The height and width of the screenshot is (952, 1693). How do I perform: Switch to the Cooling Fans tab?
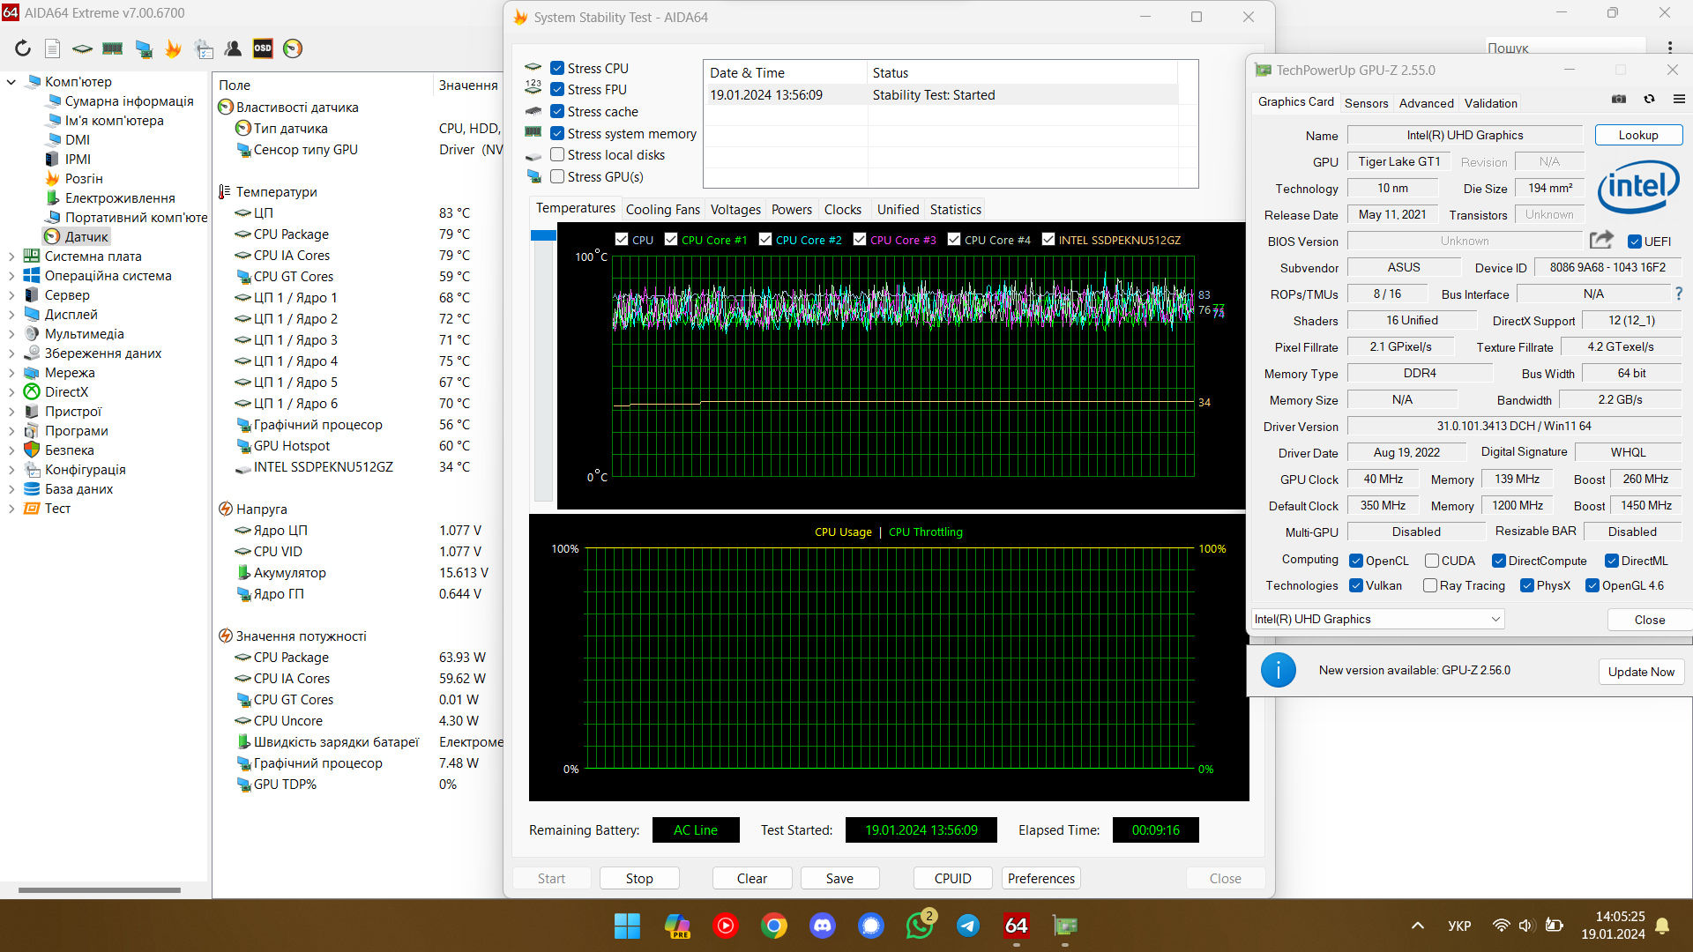point(662,210)
